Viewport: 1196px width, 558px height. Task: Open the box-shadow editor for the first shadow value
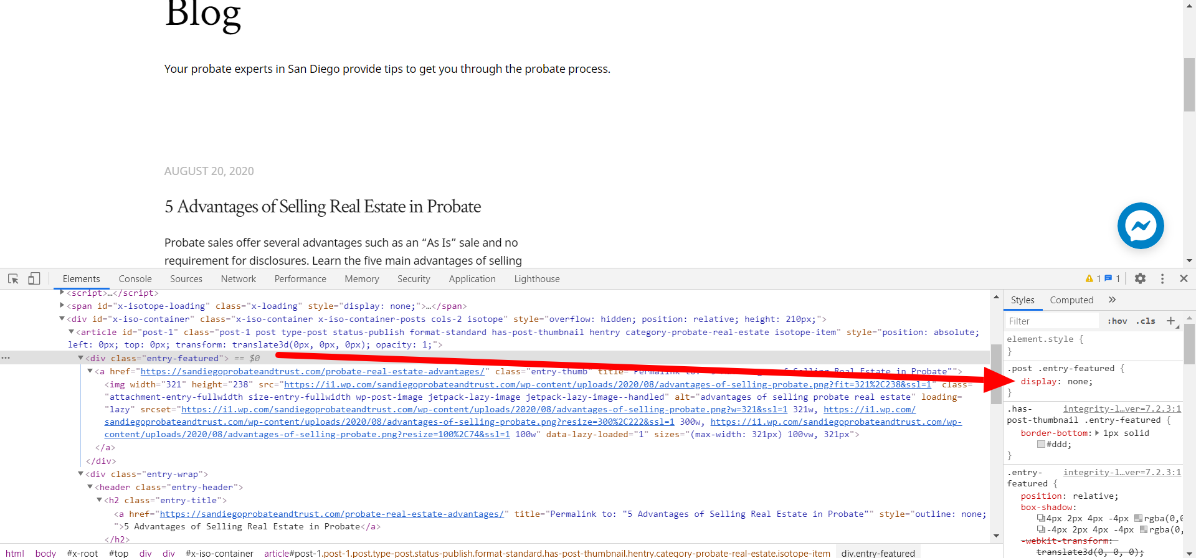[x=1041, y=518]
